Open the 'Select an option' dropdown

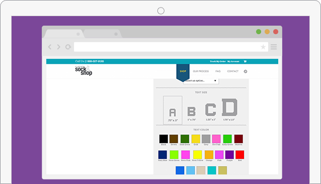click(201, 81)
